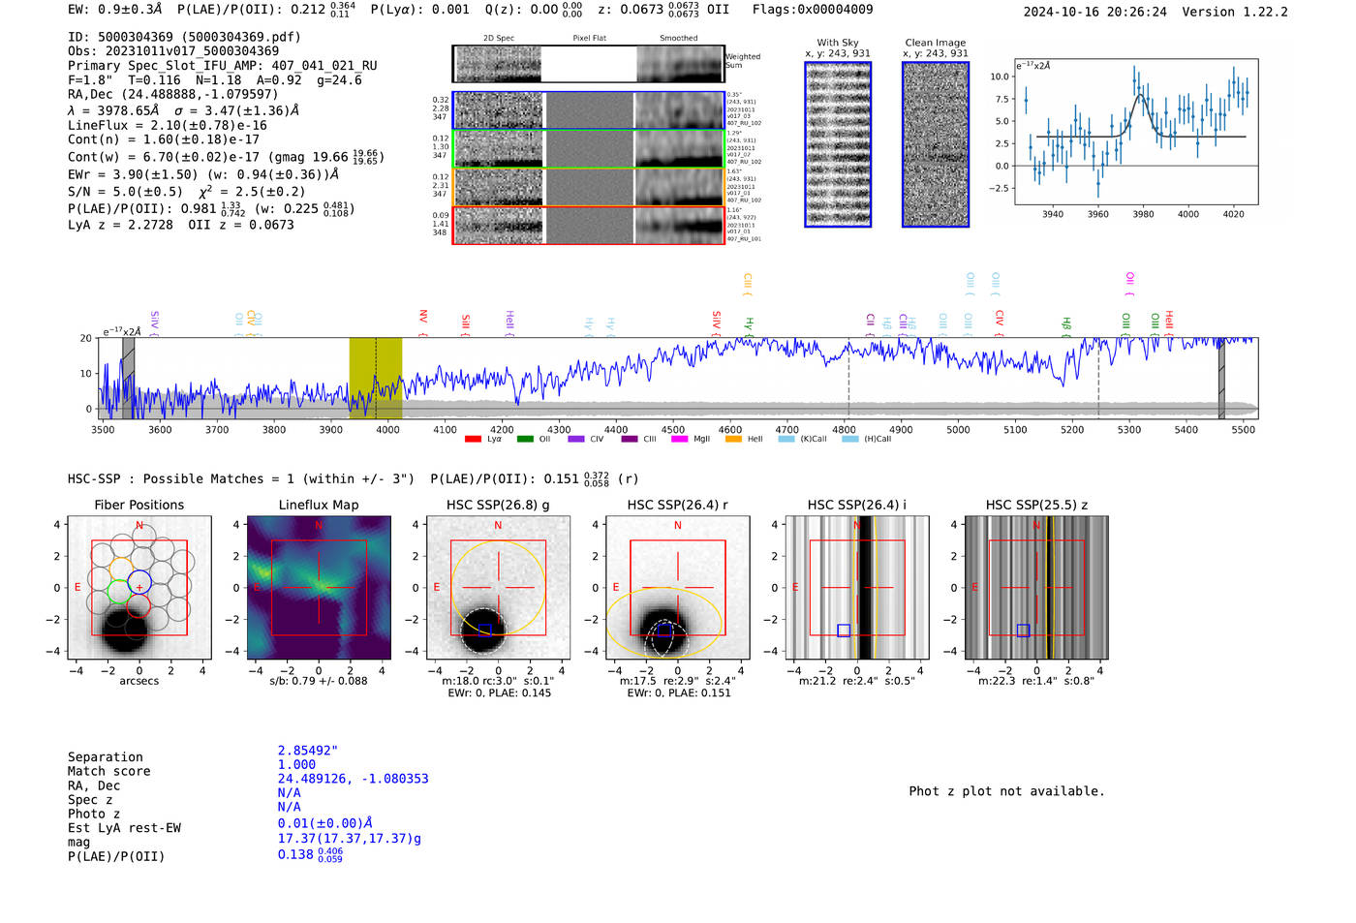Click the Separation value 2.85492"

(x=308, y=751)
